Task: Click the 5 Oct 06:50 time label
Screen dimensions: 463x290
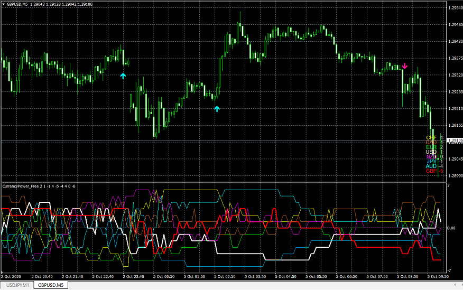Action: point(346,277)
